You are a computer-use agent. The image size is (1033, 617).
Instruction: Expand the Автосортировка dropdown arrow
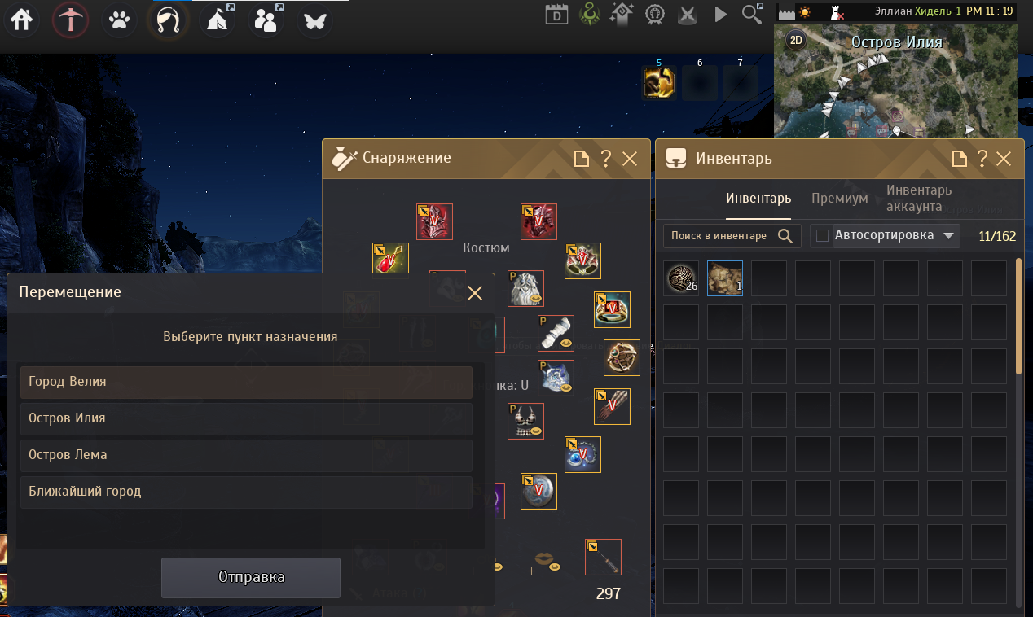947,236
